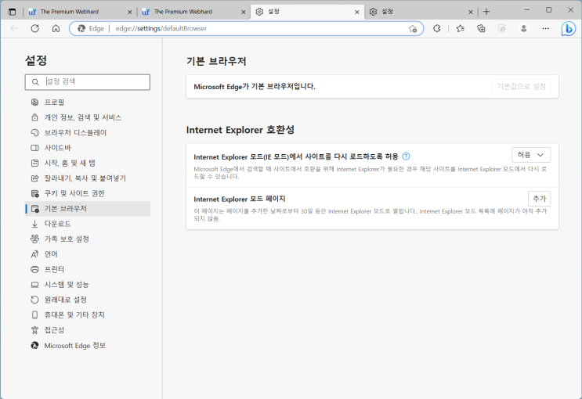This screenshot has width=582, height=399.
Task: Click the greyed-out back arrow icon
Action: [x=14, y=28]
